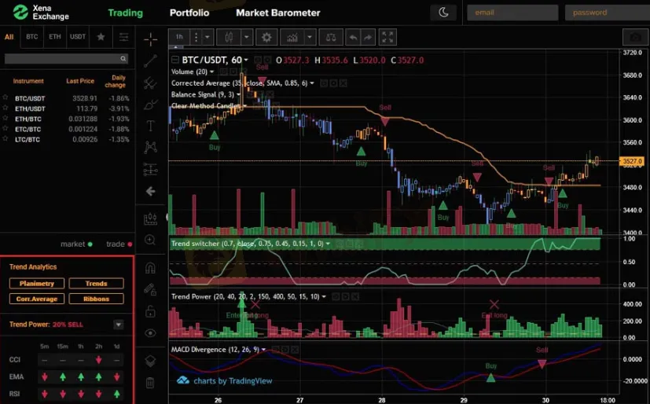Select the brush drawing tool
Screen dimensions: 650x404
[x=150, y=105]
